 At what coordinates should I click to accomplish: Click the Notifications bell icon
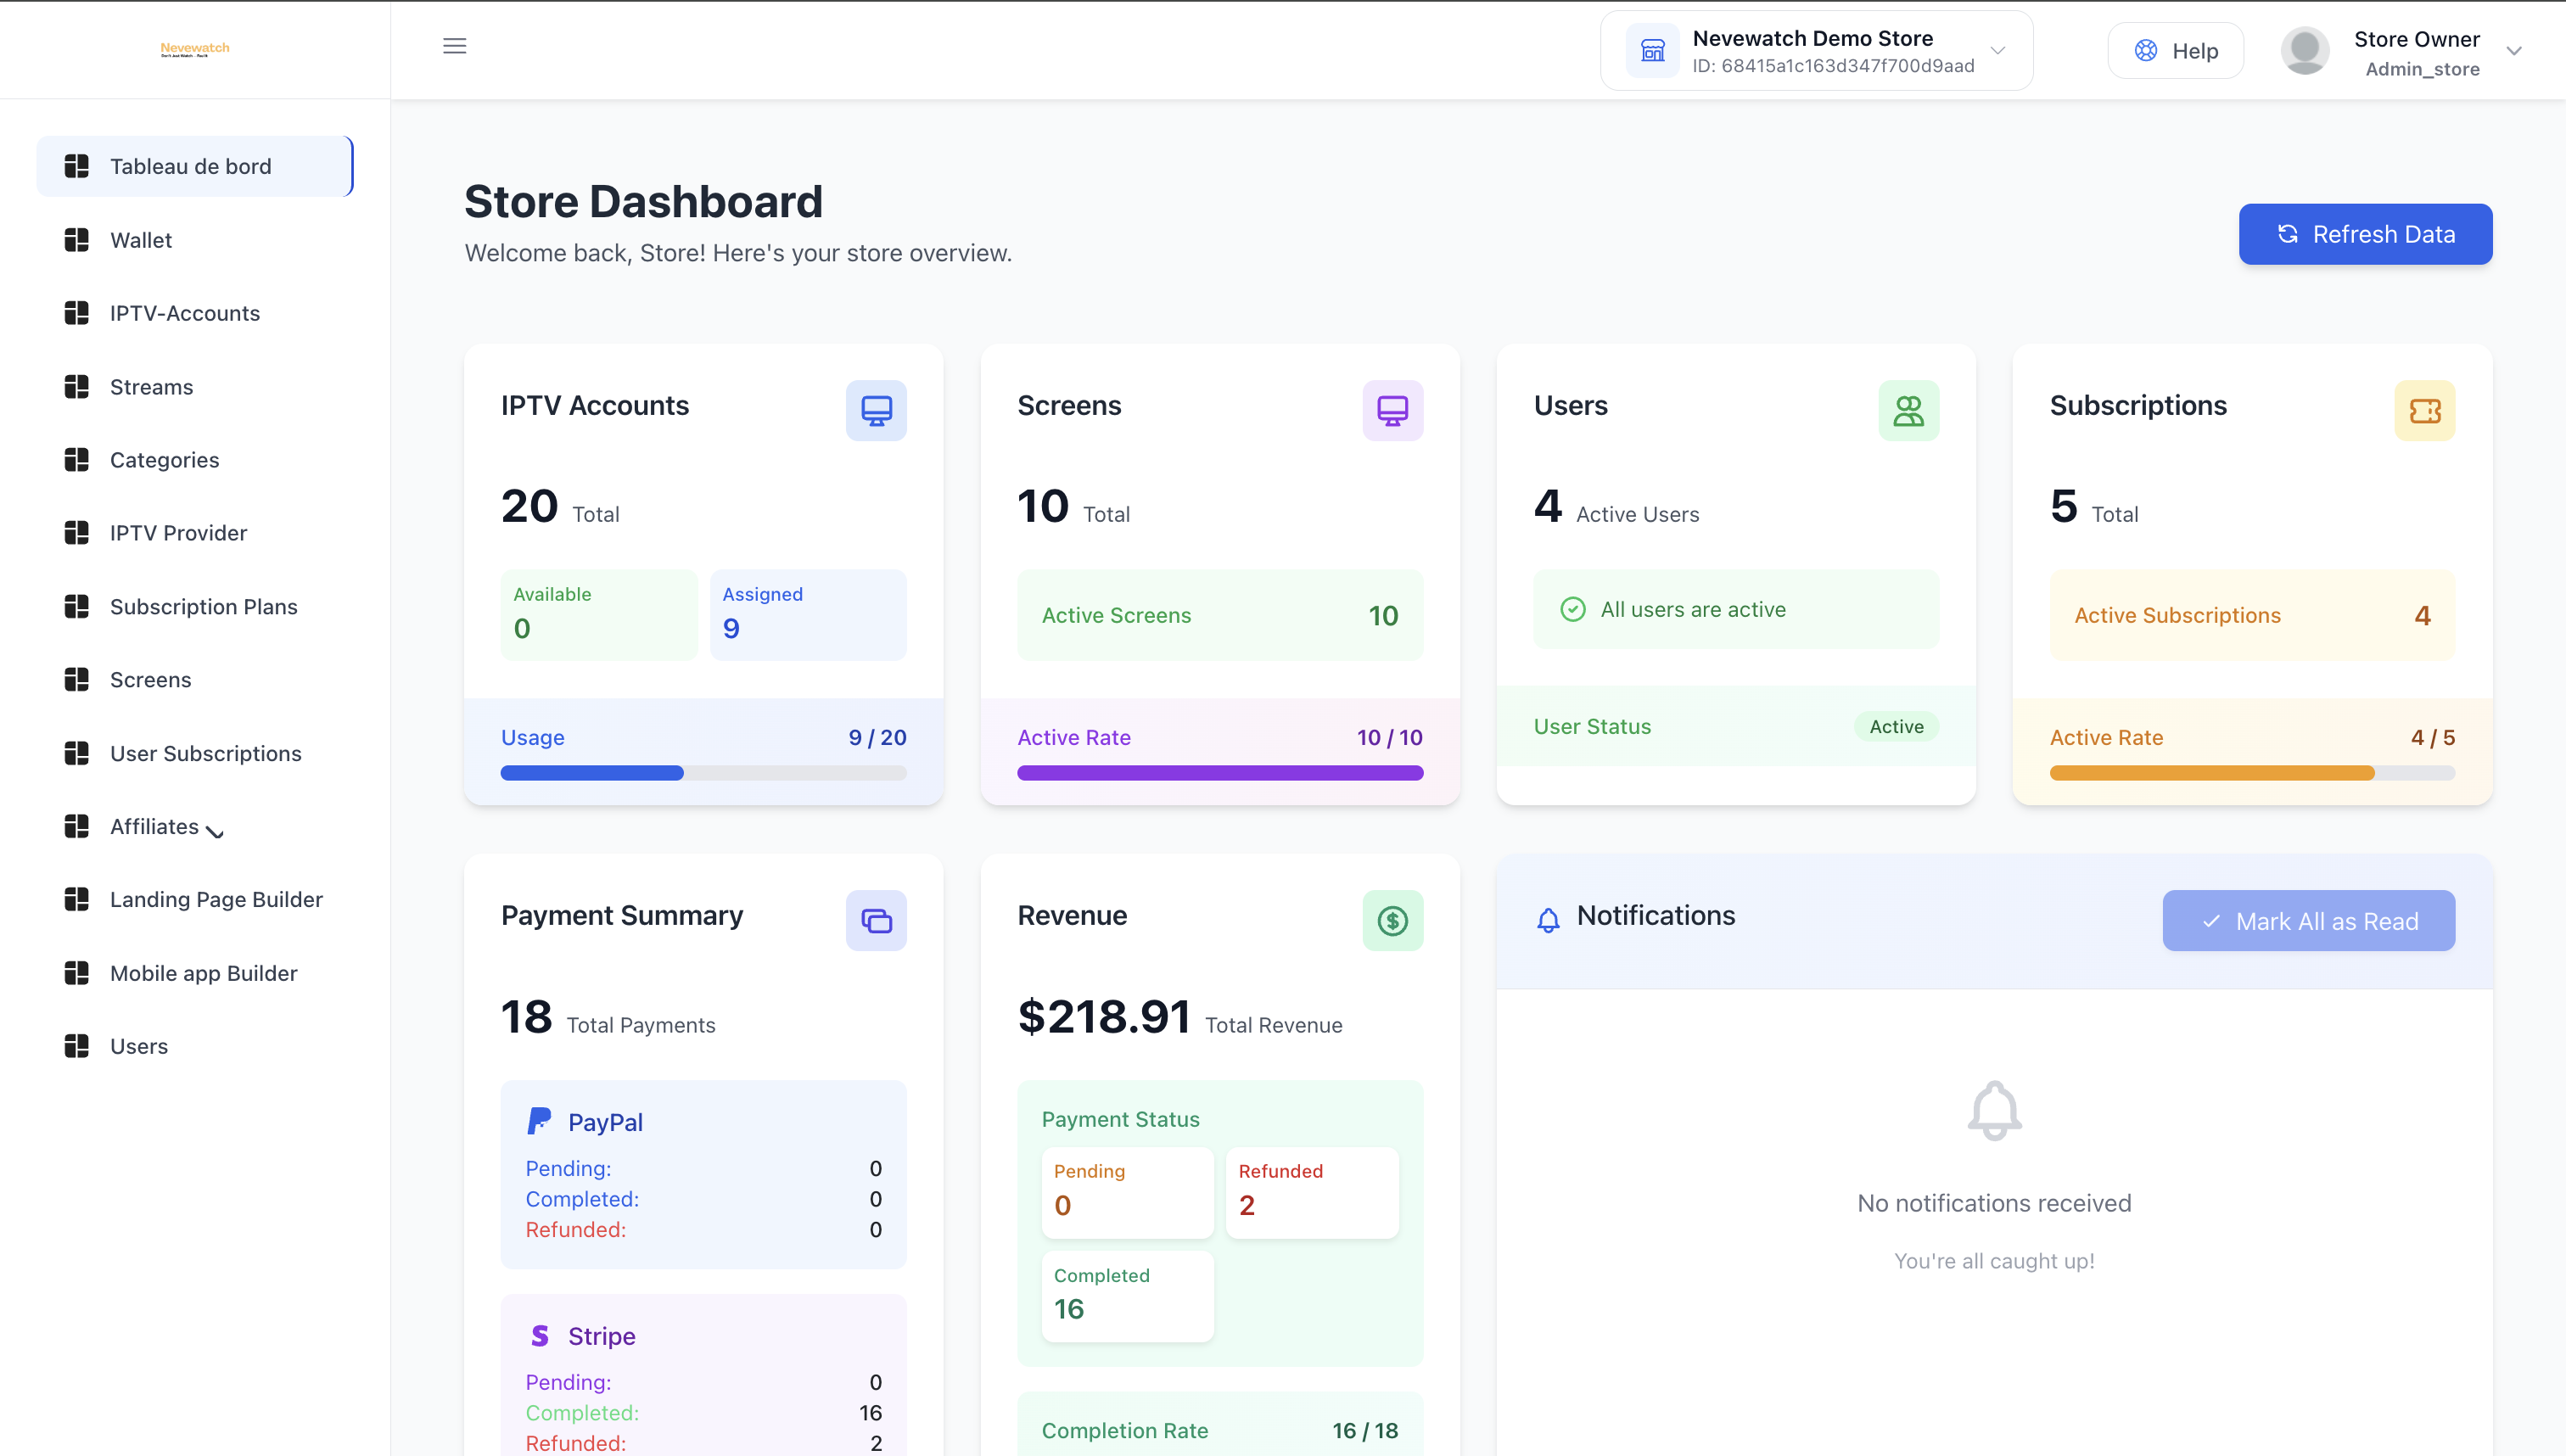point(1548,920)
